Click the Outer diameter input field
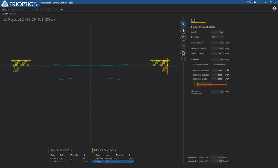Image resolution: width=278 pixels, height=168 pixels. [217, 43]
